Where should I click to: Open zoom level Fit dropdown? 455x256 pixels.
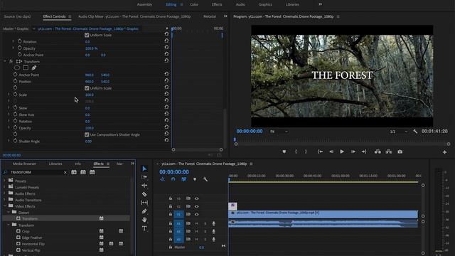point(279,132)
